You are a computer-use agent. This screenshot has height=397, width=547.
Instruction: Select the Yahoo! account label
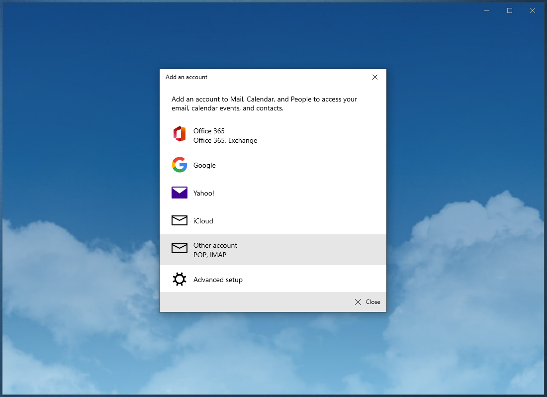tap(204, 193)
